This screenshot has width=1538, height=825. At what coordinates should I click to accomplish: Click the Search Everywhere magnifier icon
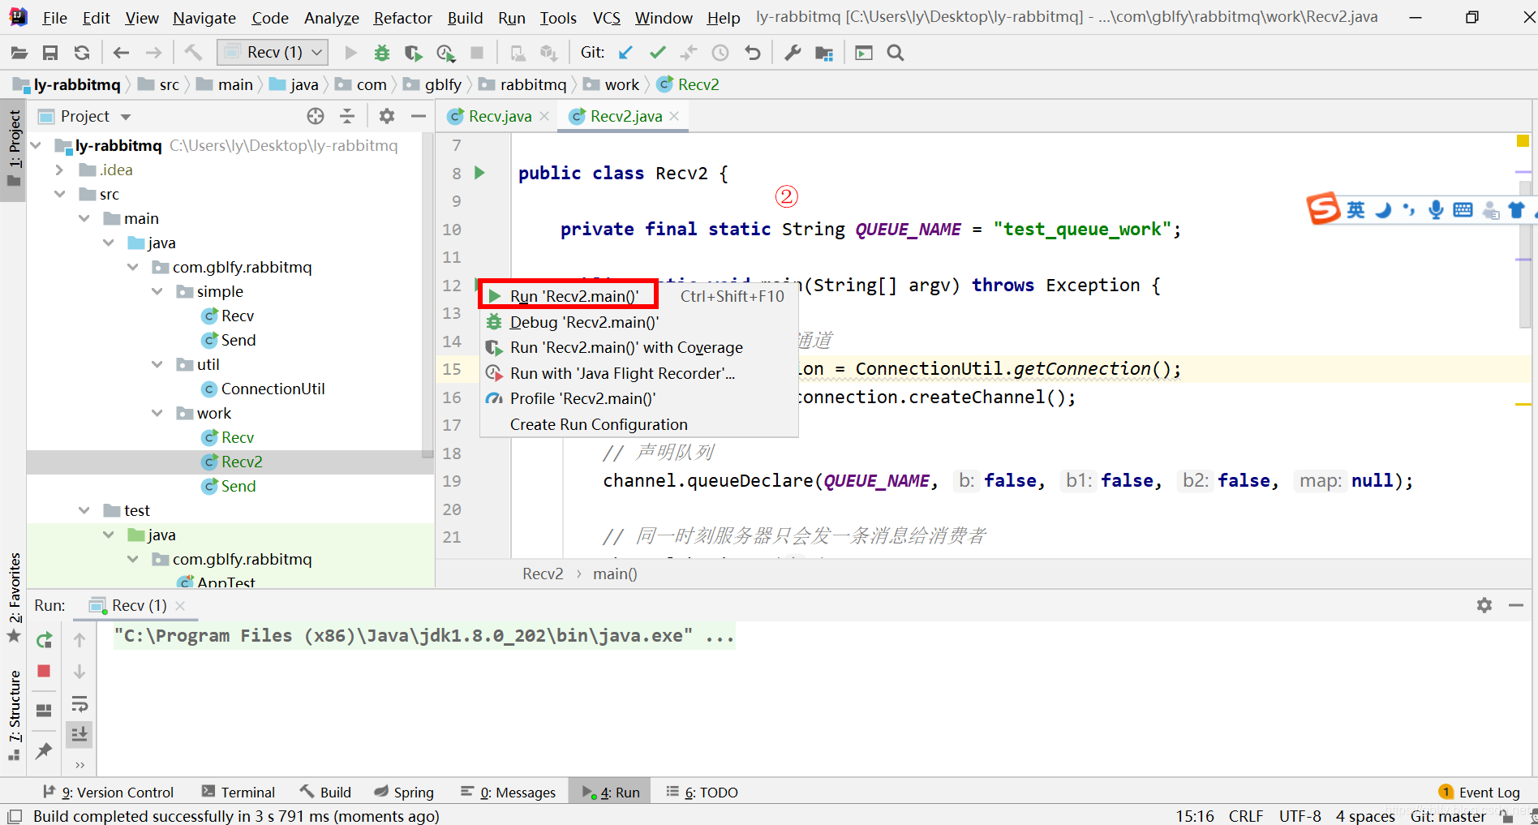(x=896, y=53)
